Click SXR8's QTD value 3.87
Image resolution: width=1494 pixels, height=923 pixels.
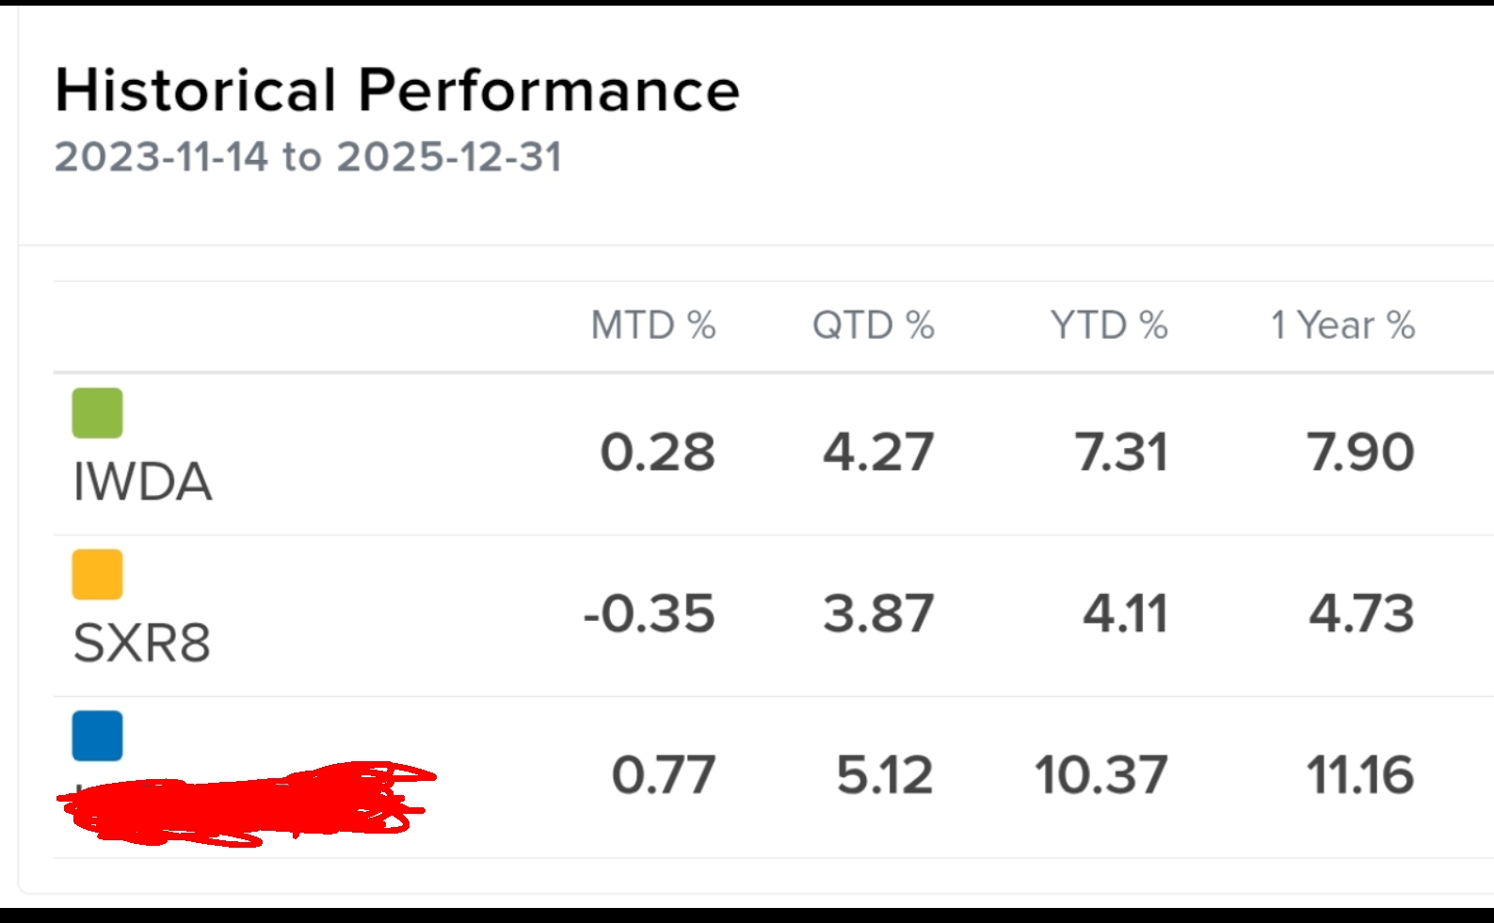(x=877, y=613)
